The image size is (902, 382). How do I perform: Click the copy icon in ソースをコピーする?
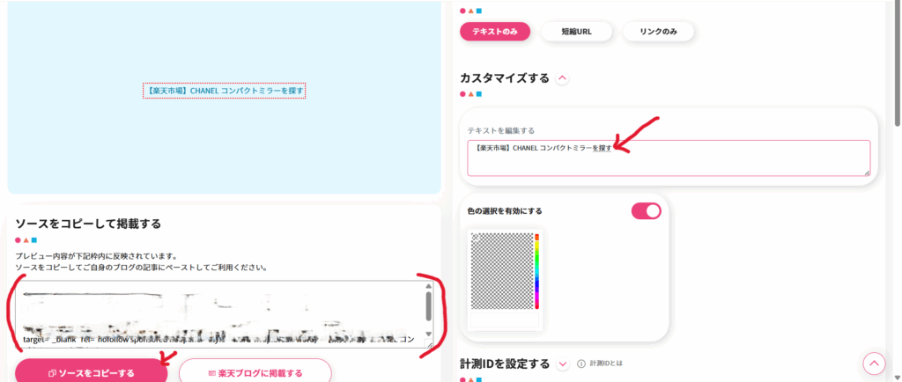pyautogui.click(x=52, y=373)
